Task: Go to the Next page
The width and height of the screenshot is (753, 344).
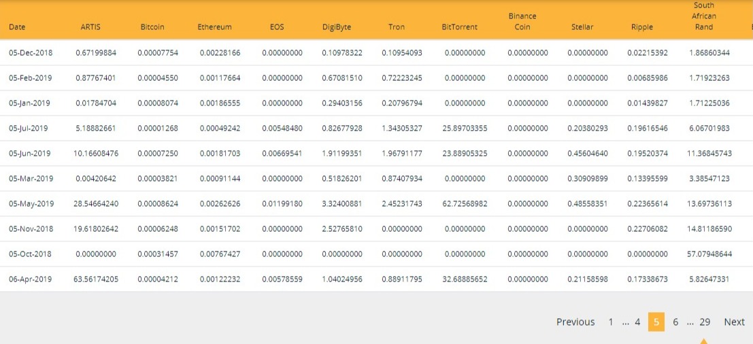Action: coord(734,322)
